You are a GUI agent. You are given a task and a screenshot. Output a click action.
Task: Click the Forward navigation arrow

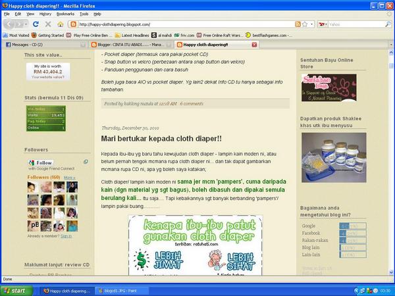19,24
